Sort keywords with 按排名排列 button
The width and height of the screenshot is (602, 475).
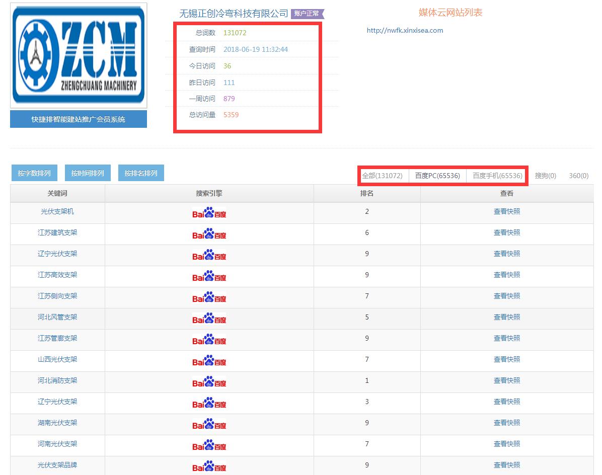click(141, 173)
